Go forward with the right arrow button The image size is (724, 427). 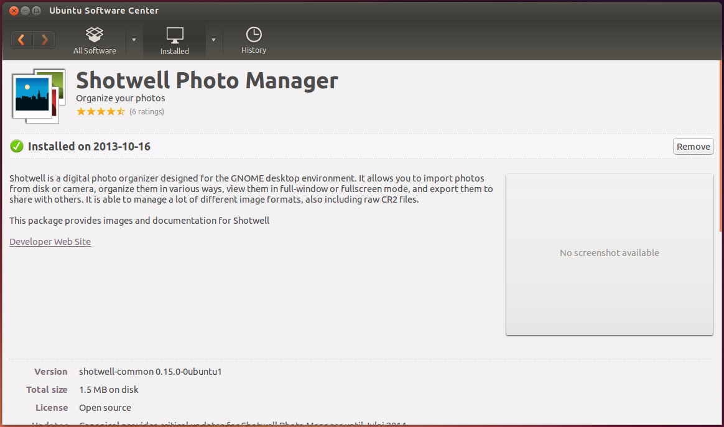[x=44, y=40]
